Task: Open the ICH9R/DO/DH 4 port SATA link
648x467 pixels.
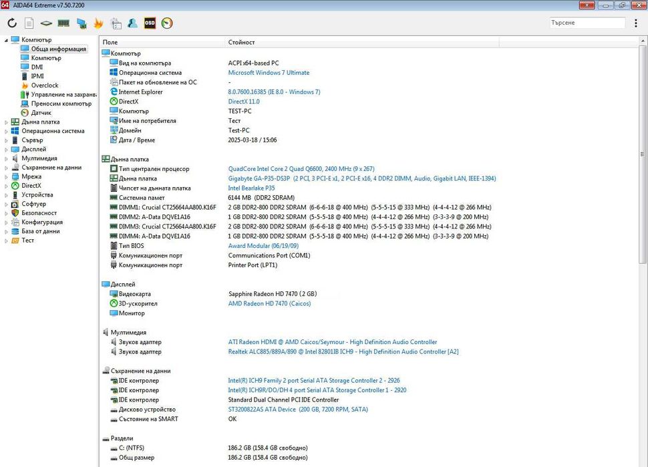Action: (317, 390)
